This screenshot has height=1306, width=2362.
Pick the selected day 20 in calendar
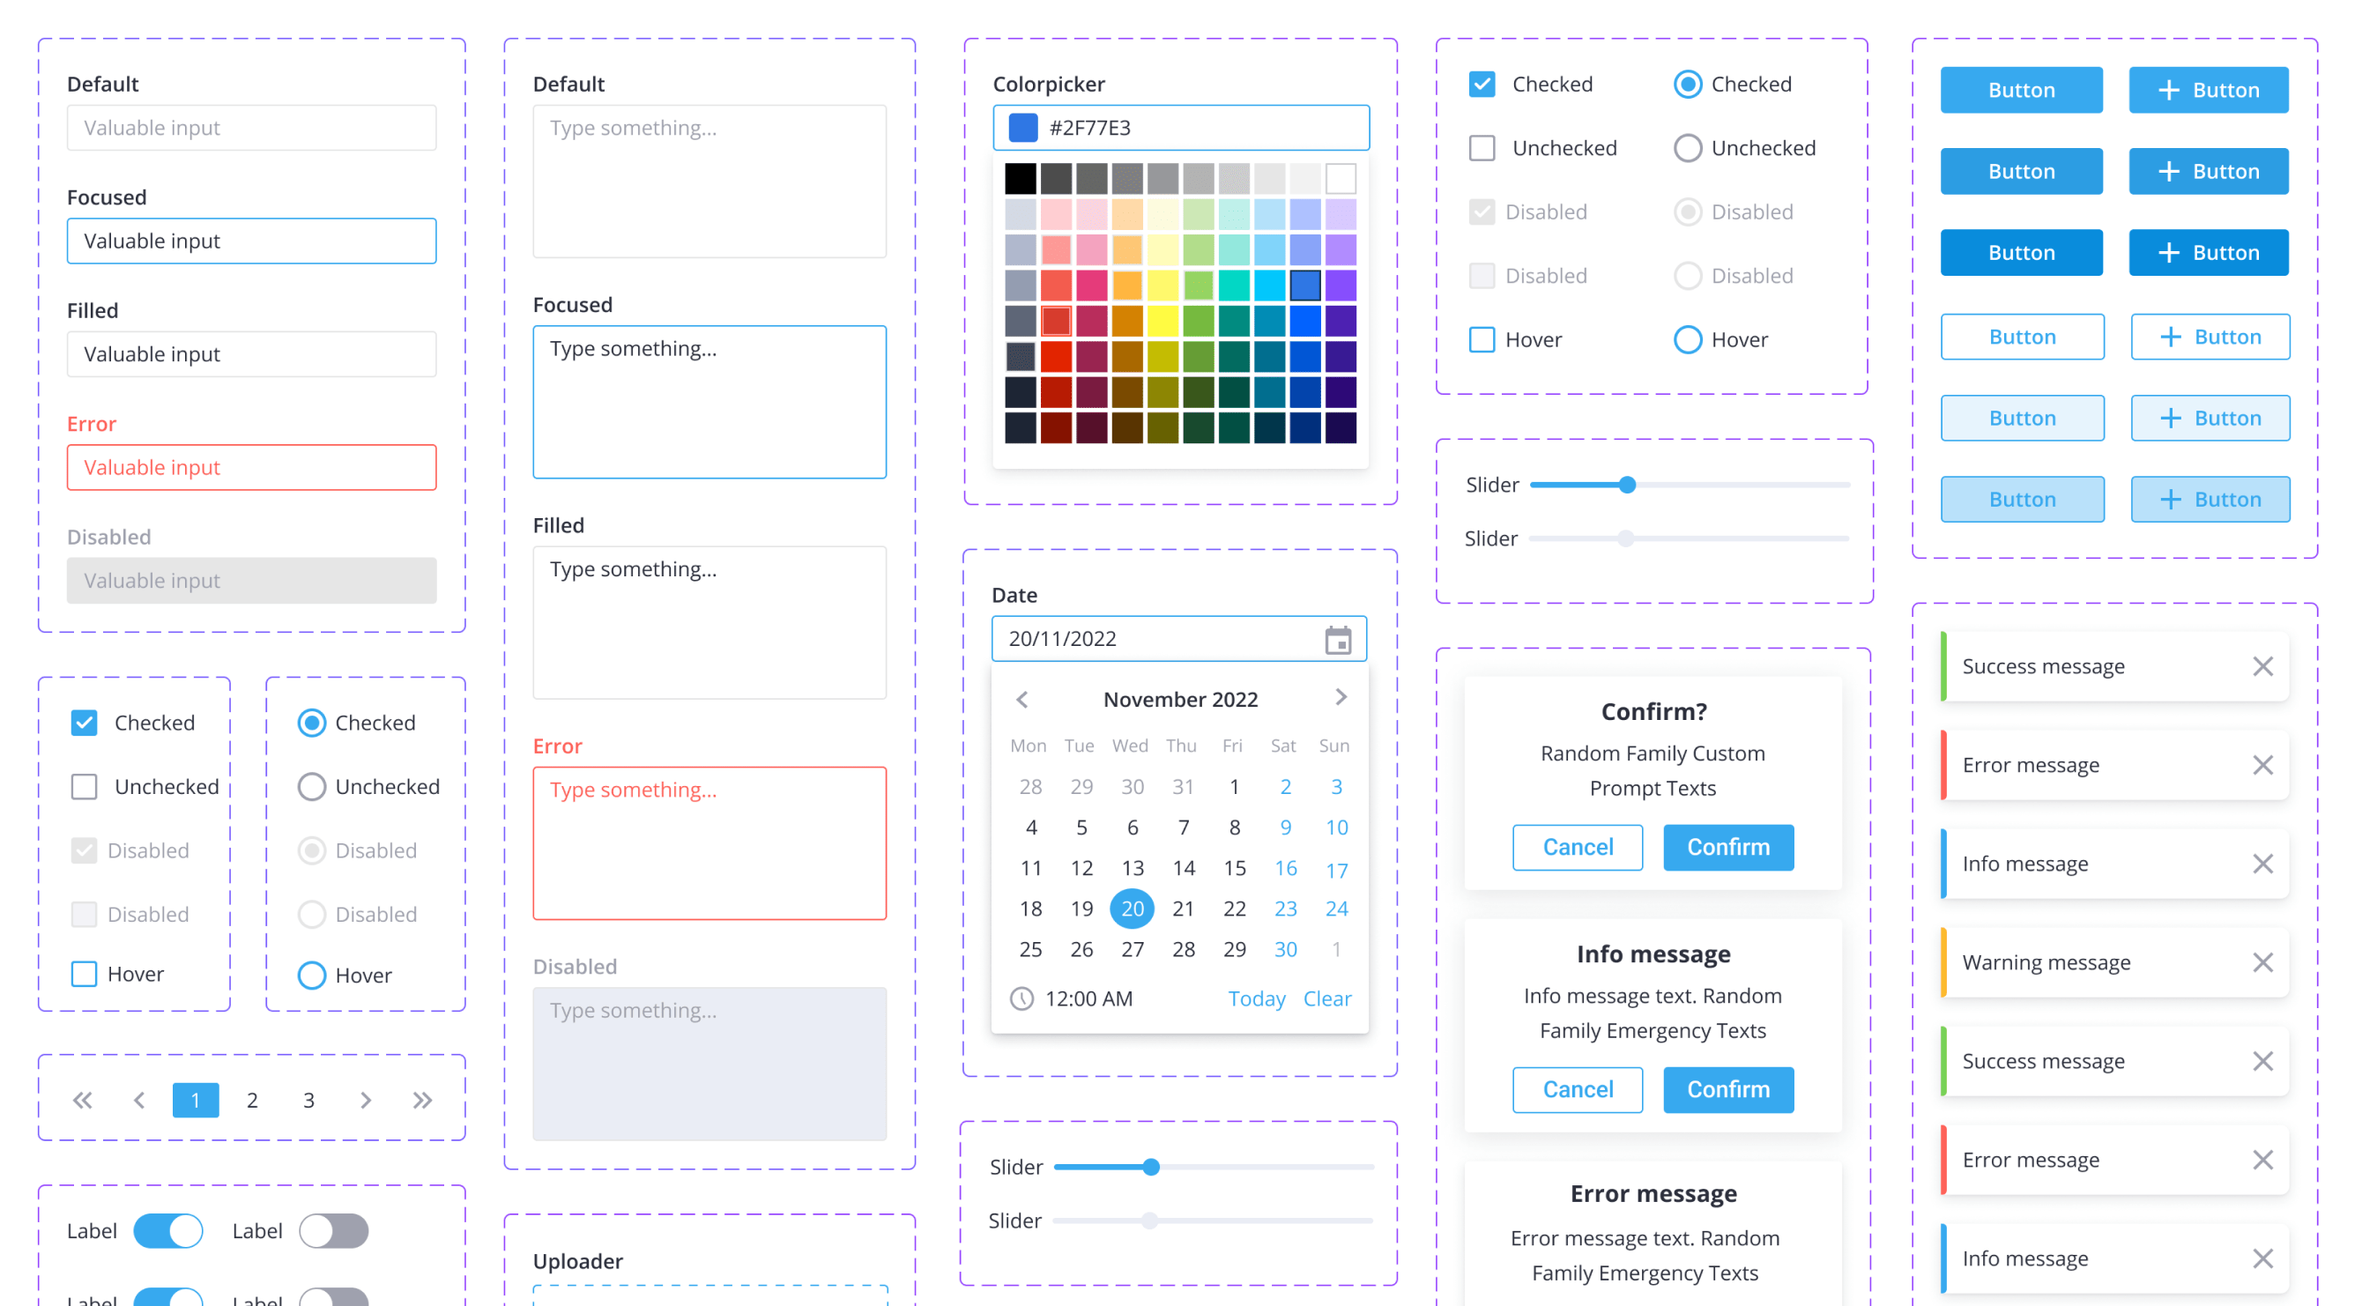pyautogui.click(x=1133, y=909)
